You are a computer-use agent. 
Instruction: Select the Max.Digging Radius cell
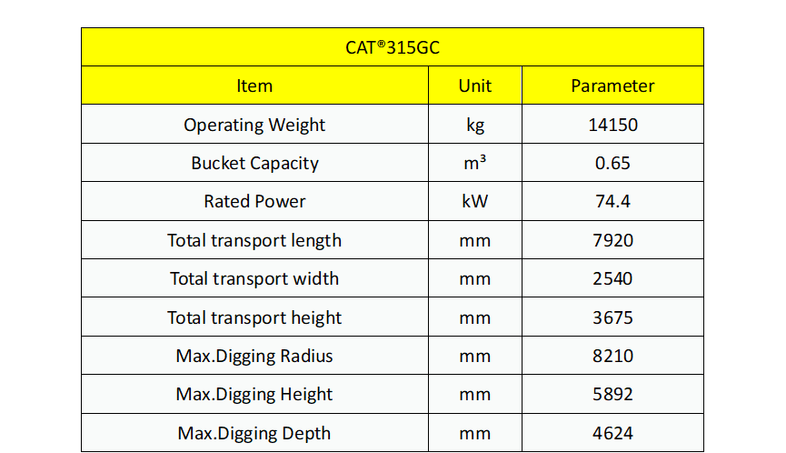tap(254, 355)
